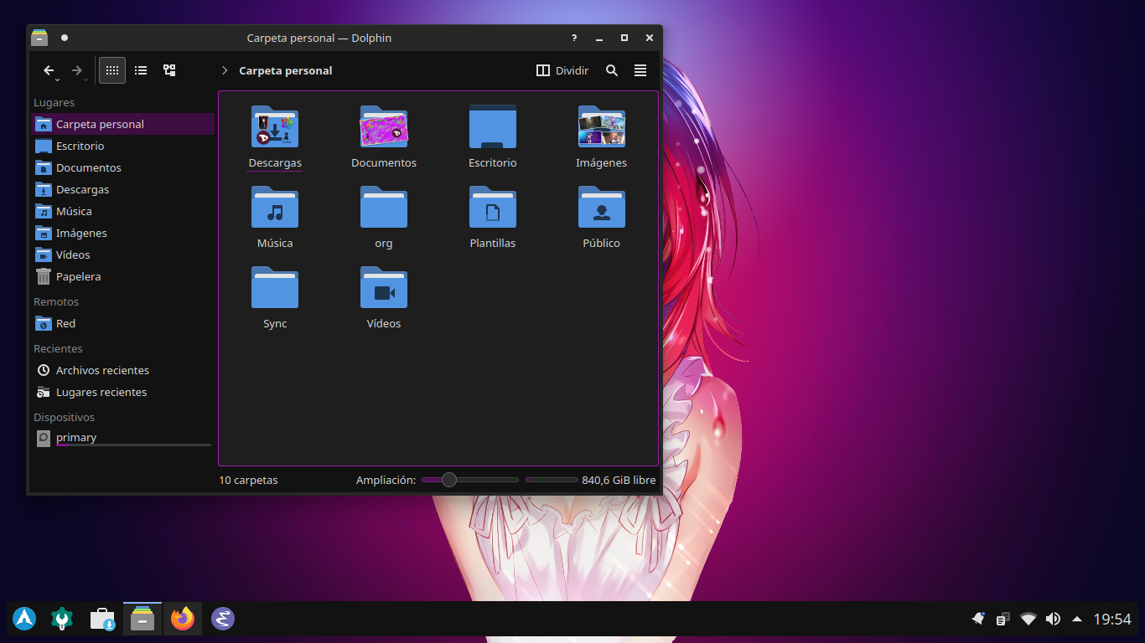Select the Imágenes folder icon

click(x=602, y=127)
